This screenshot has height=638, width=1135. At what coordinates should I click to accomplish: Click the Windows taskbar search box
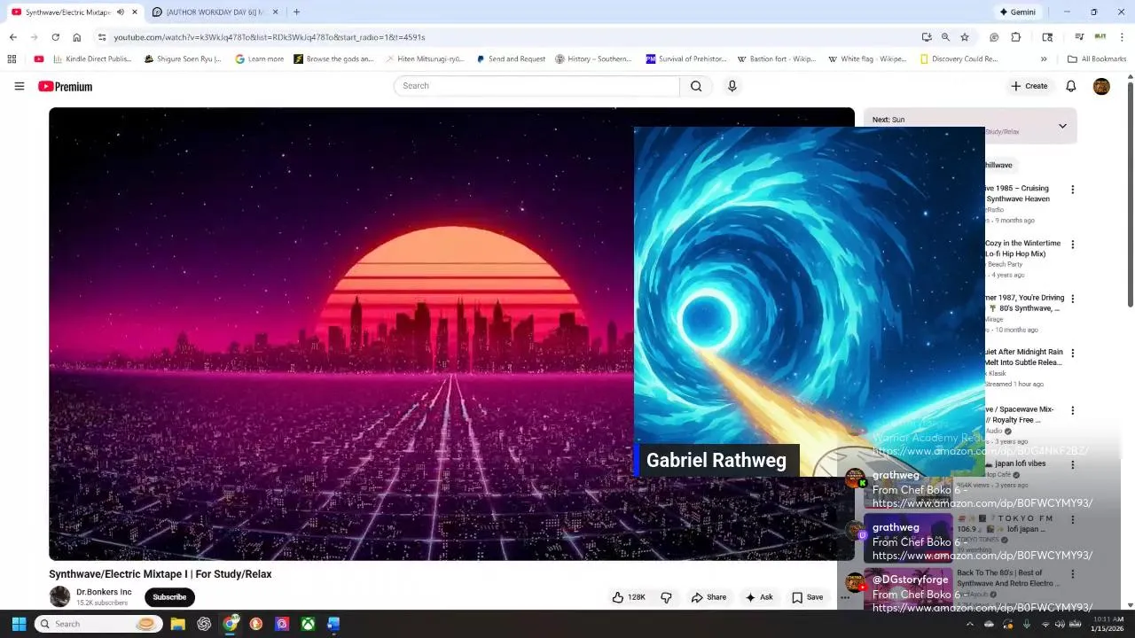(99, 624)
